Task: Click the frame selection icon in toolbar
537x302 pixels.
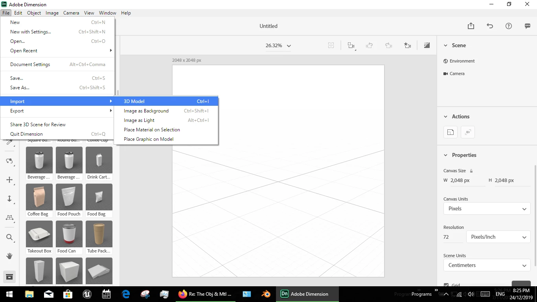Action: point(331,46)
